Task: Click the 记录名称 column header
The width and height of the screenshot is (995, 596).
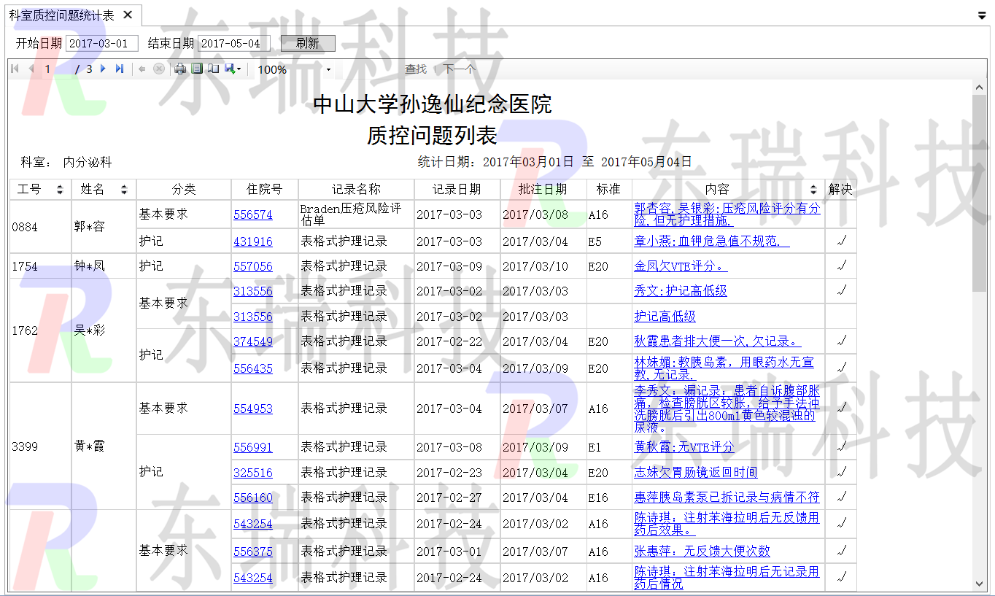Action: [356, 190]
